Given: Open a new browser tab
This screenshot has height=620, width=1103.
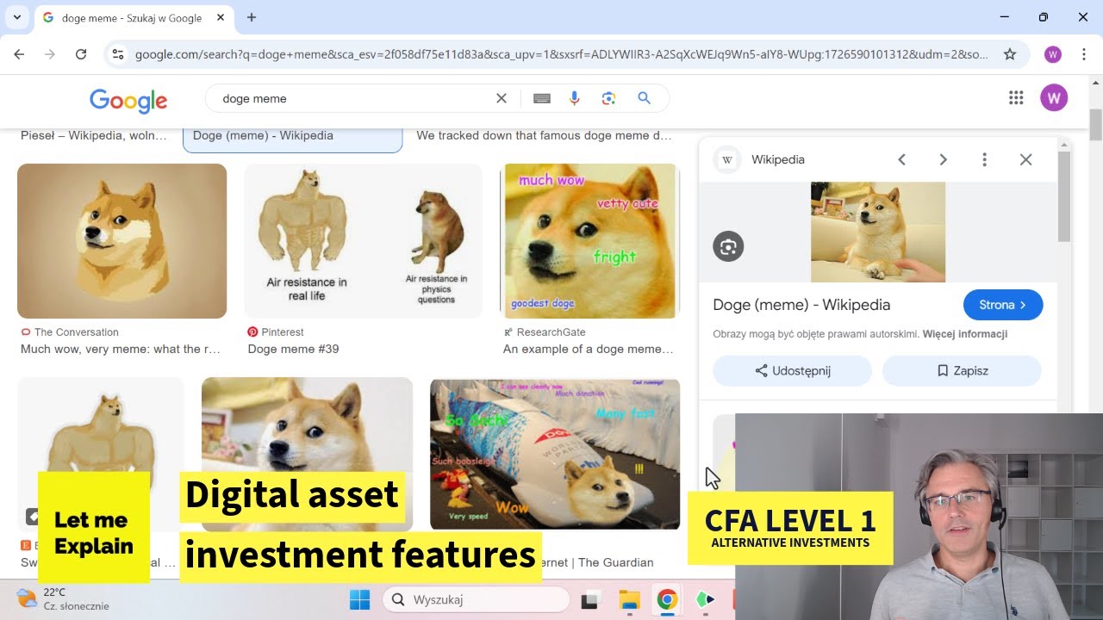Looking at the screenshot, I should click(252, 17).
